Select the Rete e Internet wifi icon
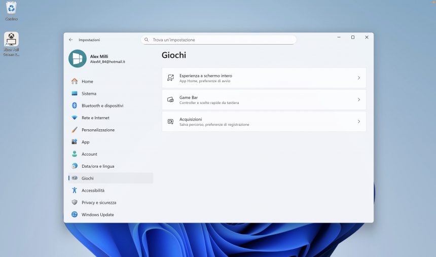 point(75,118)
